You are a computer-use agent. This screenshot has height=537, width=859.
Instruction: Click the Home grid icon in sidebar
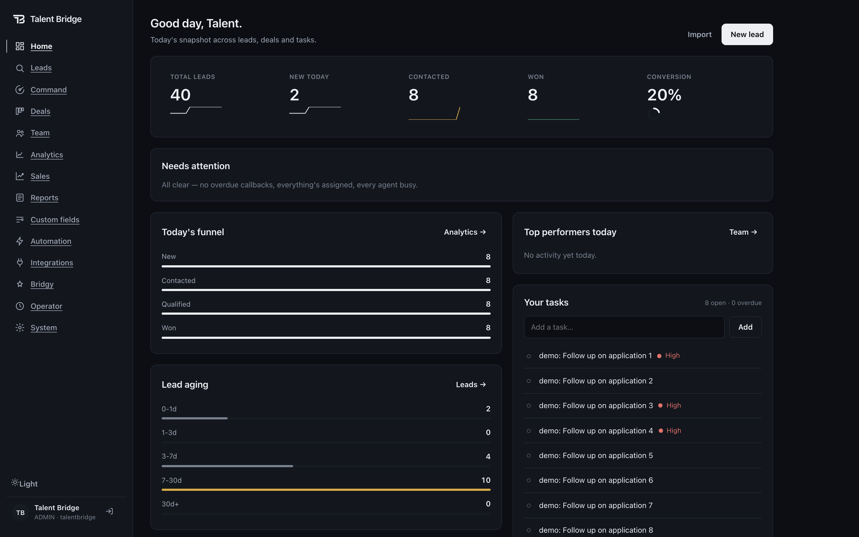(20, 46)
